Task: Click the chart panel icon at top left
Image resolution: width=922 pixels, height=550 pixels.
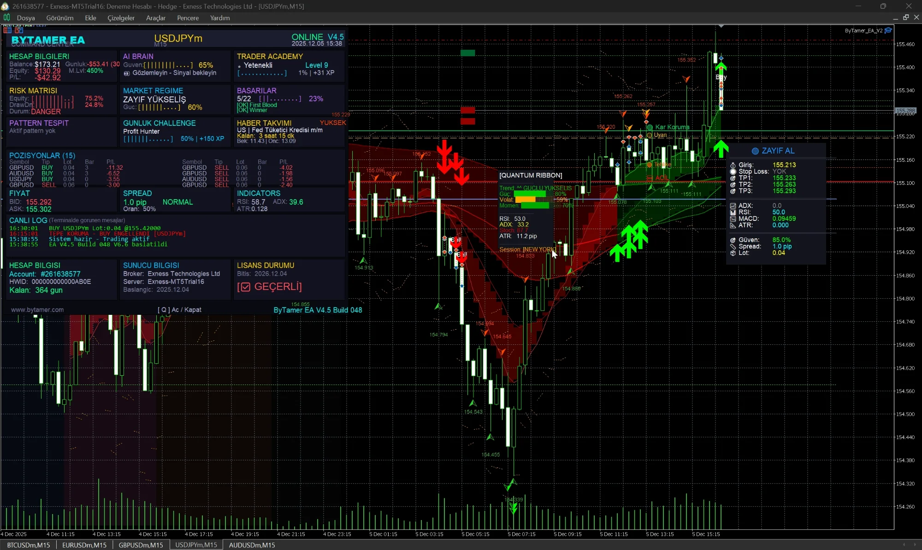Action: [x=7, y=30]
